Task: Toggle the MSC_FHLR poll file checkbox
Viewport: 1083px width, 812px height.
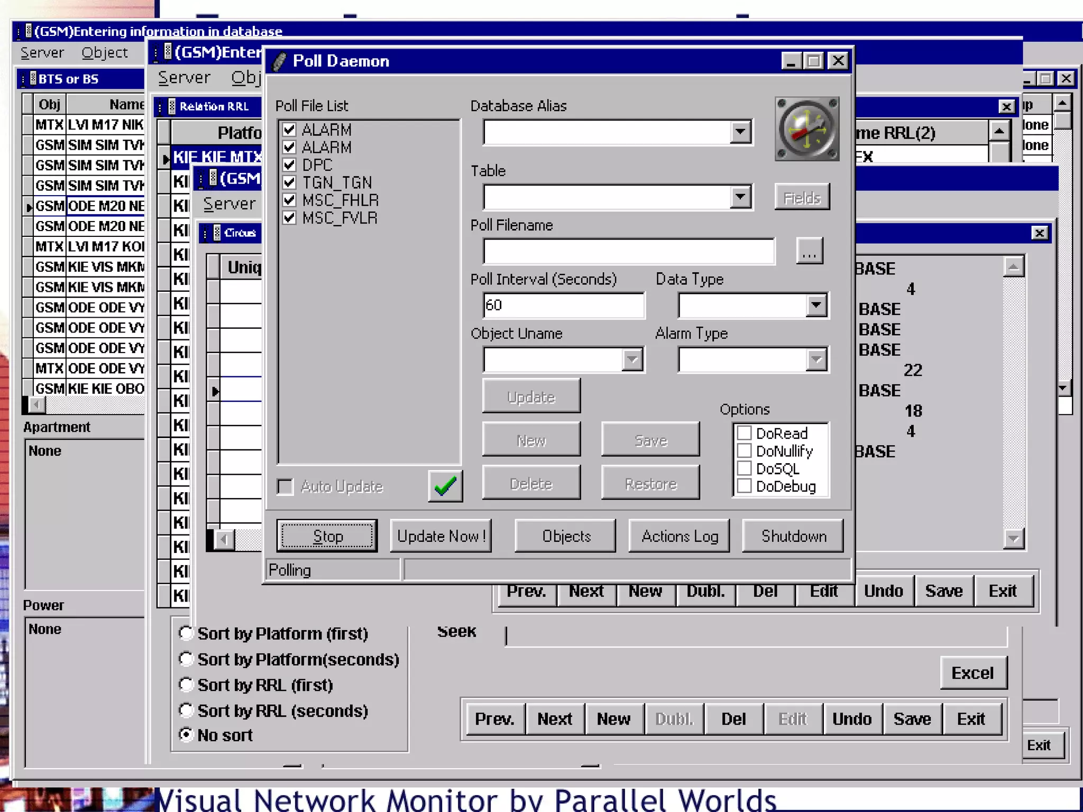Action: 289,200
